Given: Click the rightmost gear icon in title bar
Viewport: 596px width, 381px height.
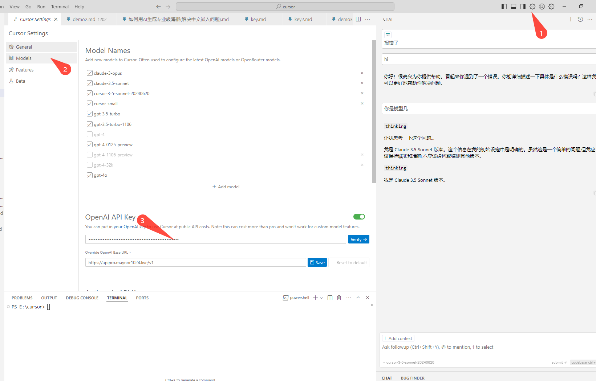Looking at the screenshot, I should pos(551,7).
